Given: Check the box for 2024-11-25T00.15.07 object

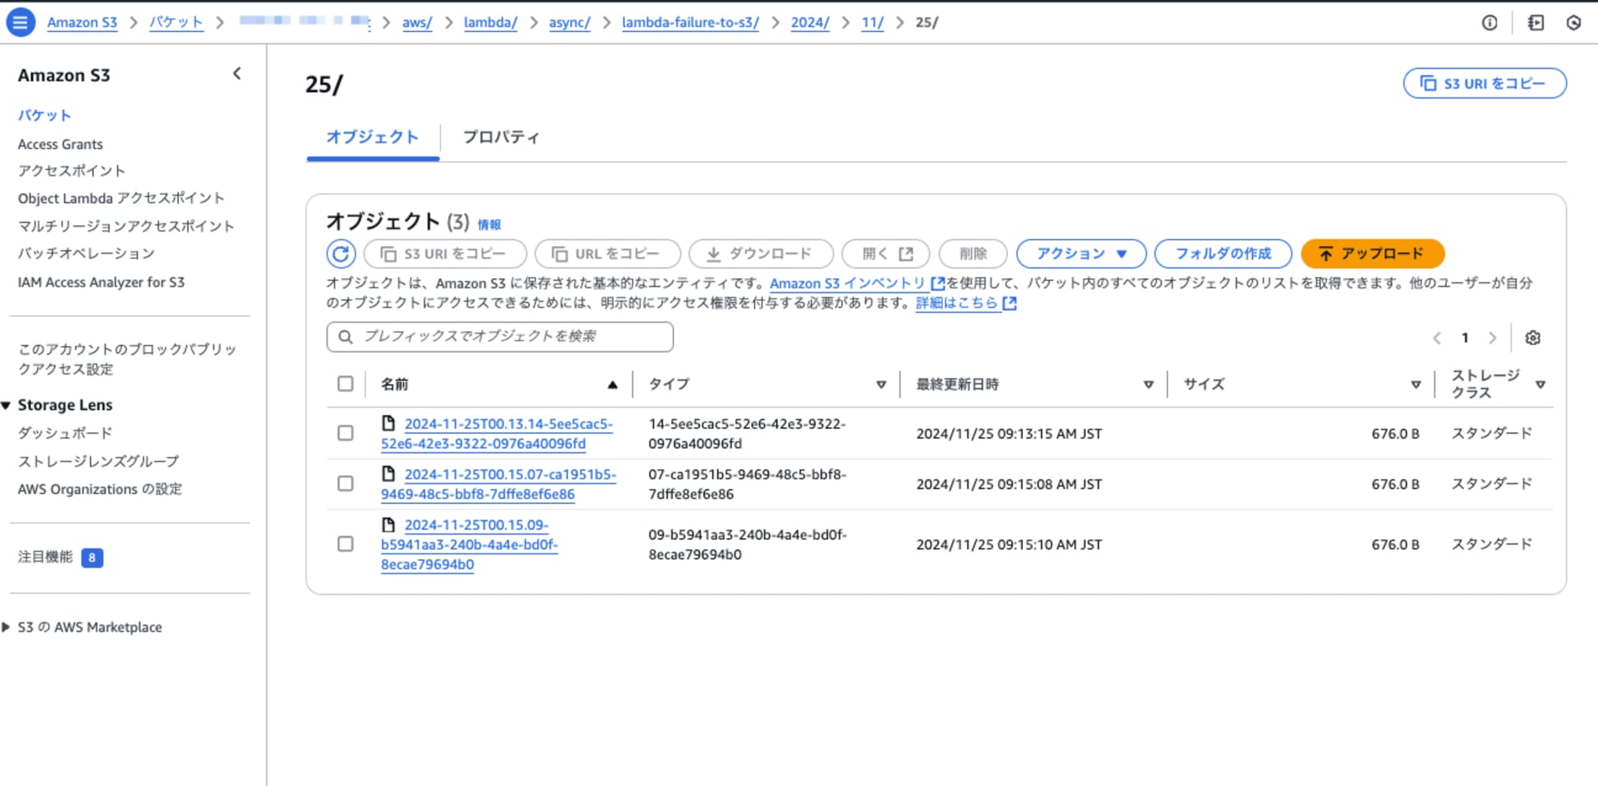Looking at the screenshot, I should 345,484.
